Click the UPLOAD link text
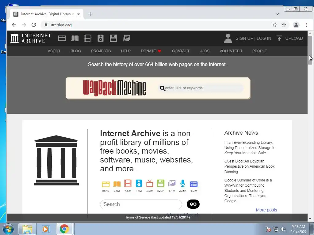This screenshot has height=235, width=314. (294, 38)
